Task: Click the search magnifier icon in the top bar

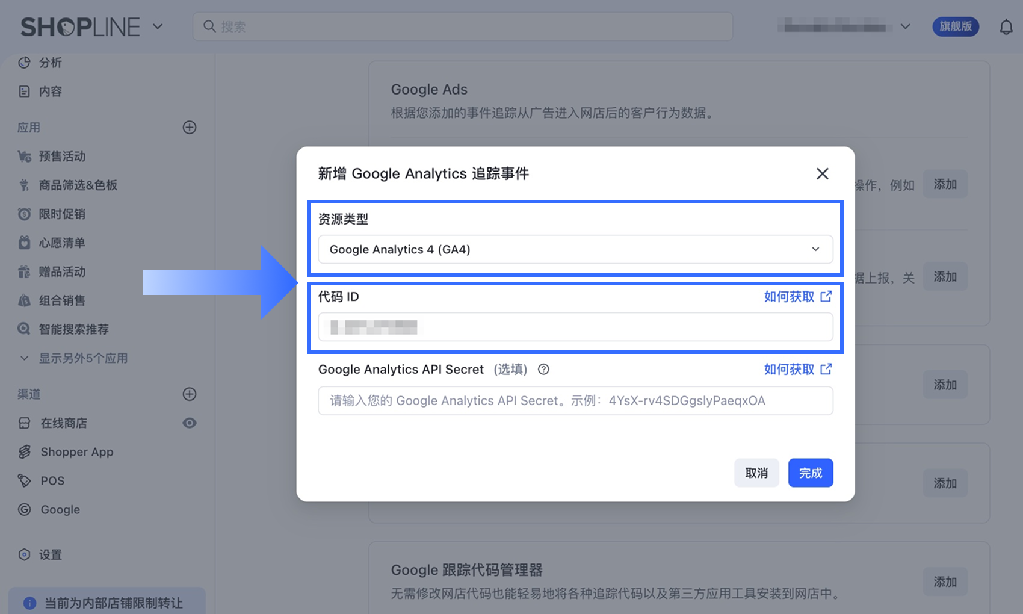Action: click(209, 26)
